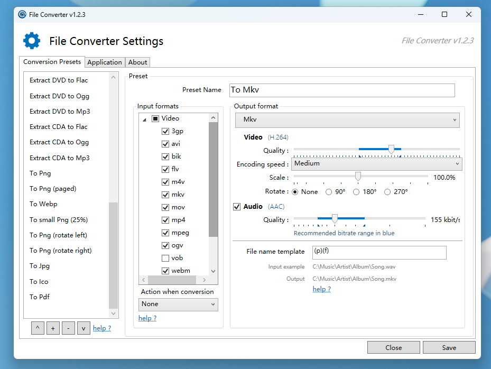Change Encoding speed from Medium
The width and height of the screenshot is (491, 369).
(x=376, y=164)
